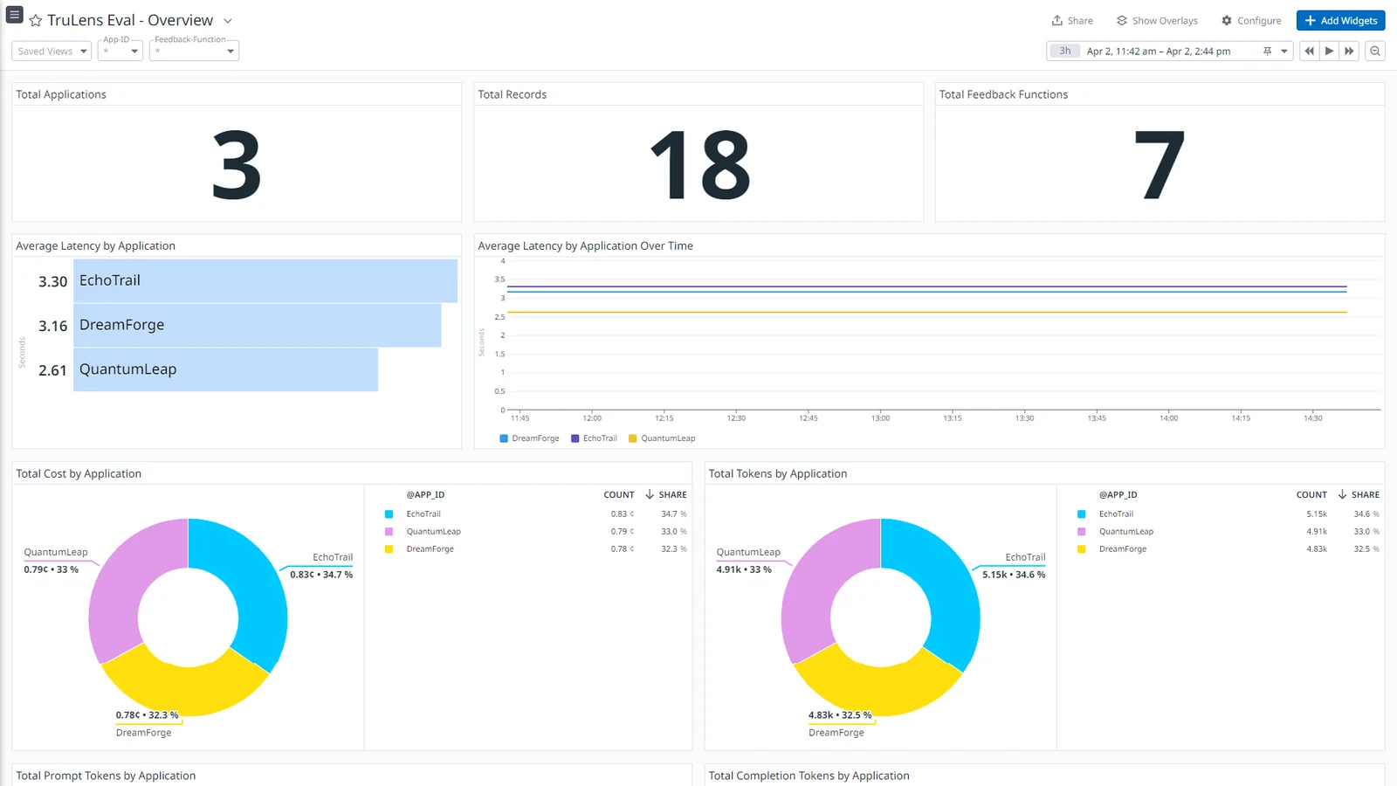
Task: Zoom out the time range magnifier icon
Action: 1375,52
